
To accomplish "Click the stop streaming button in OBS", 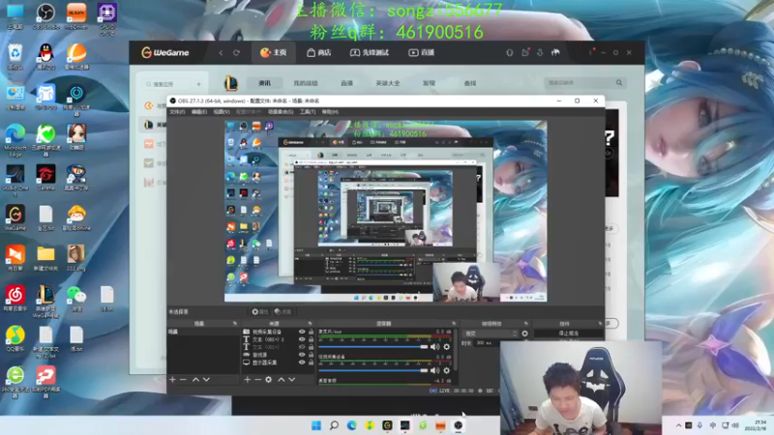I will (568, 333).
